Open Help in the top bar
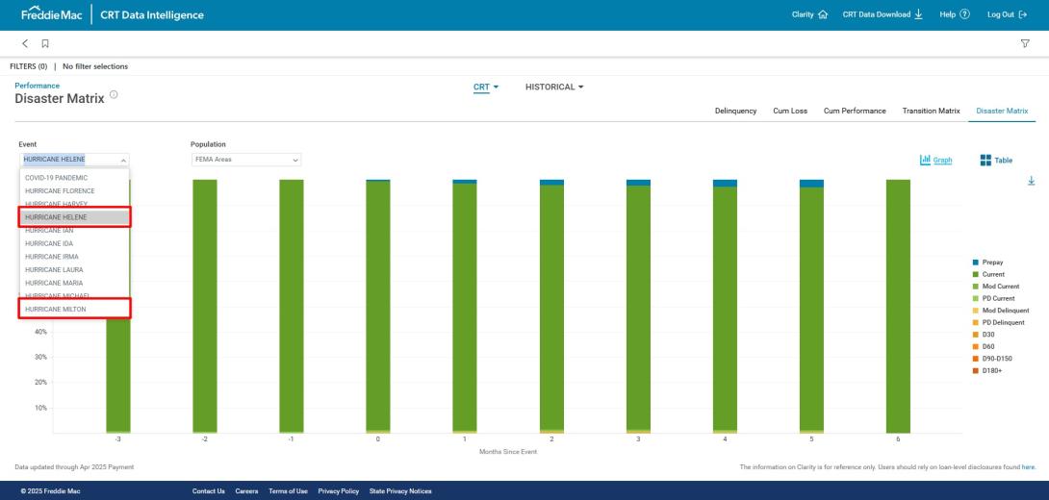1049x500 pixels. click(954, 14)
